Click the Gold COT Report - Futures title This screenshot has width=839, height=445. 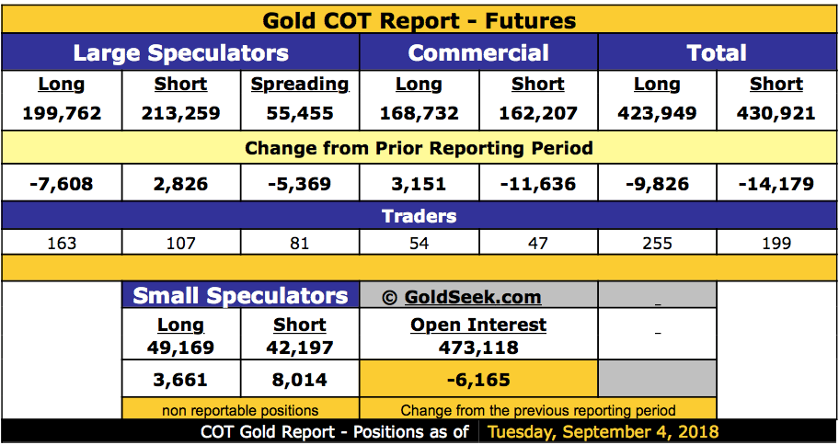tap(419, 20)
